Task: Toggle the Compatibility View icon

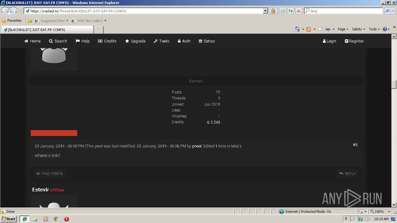Action: (283, 11)
